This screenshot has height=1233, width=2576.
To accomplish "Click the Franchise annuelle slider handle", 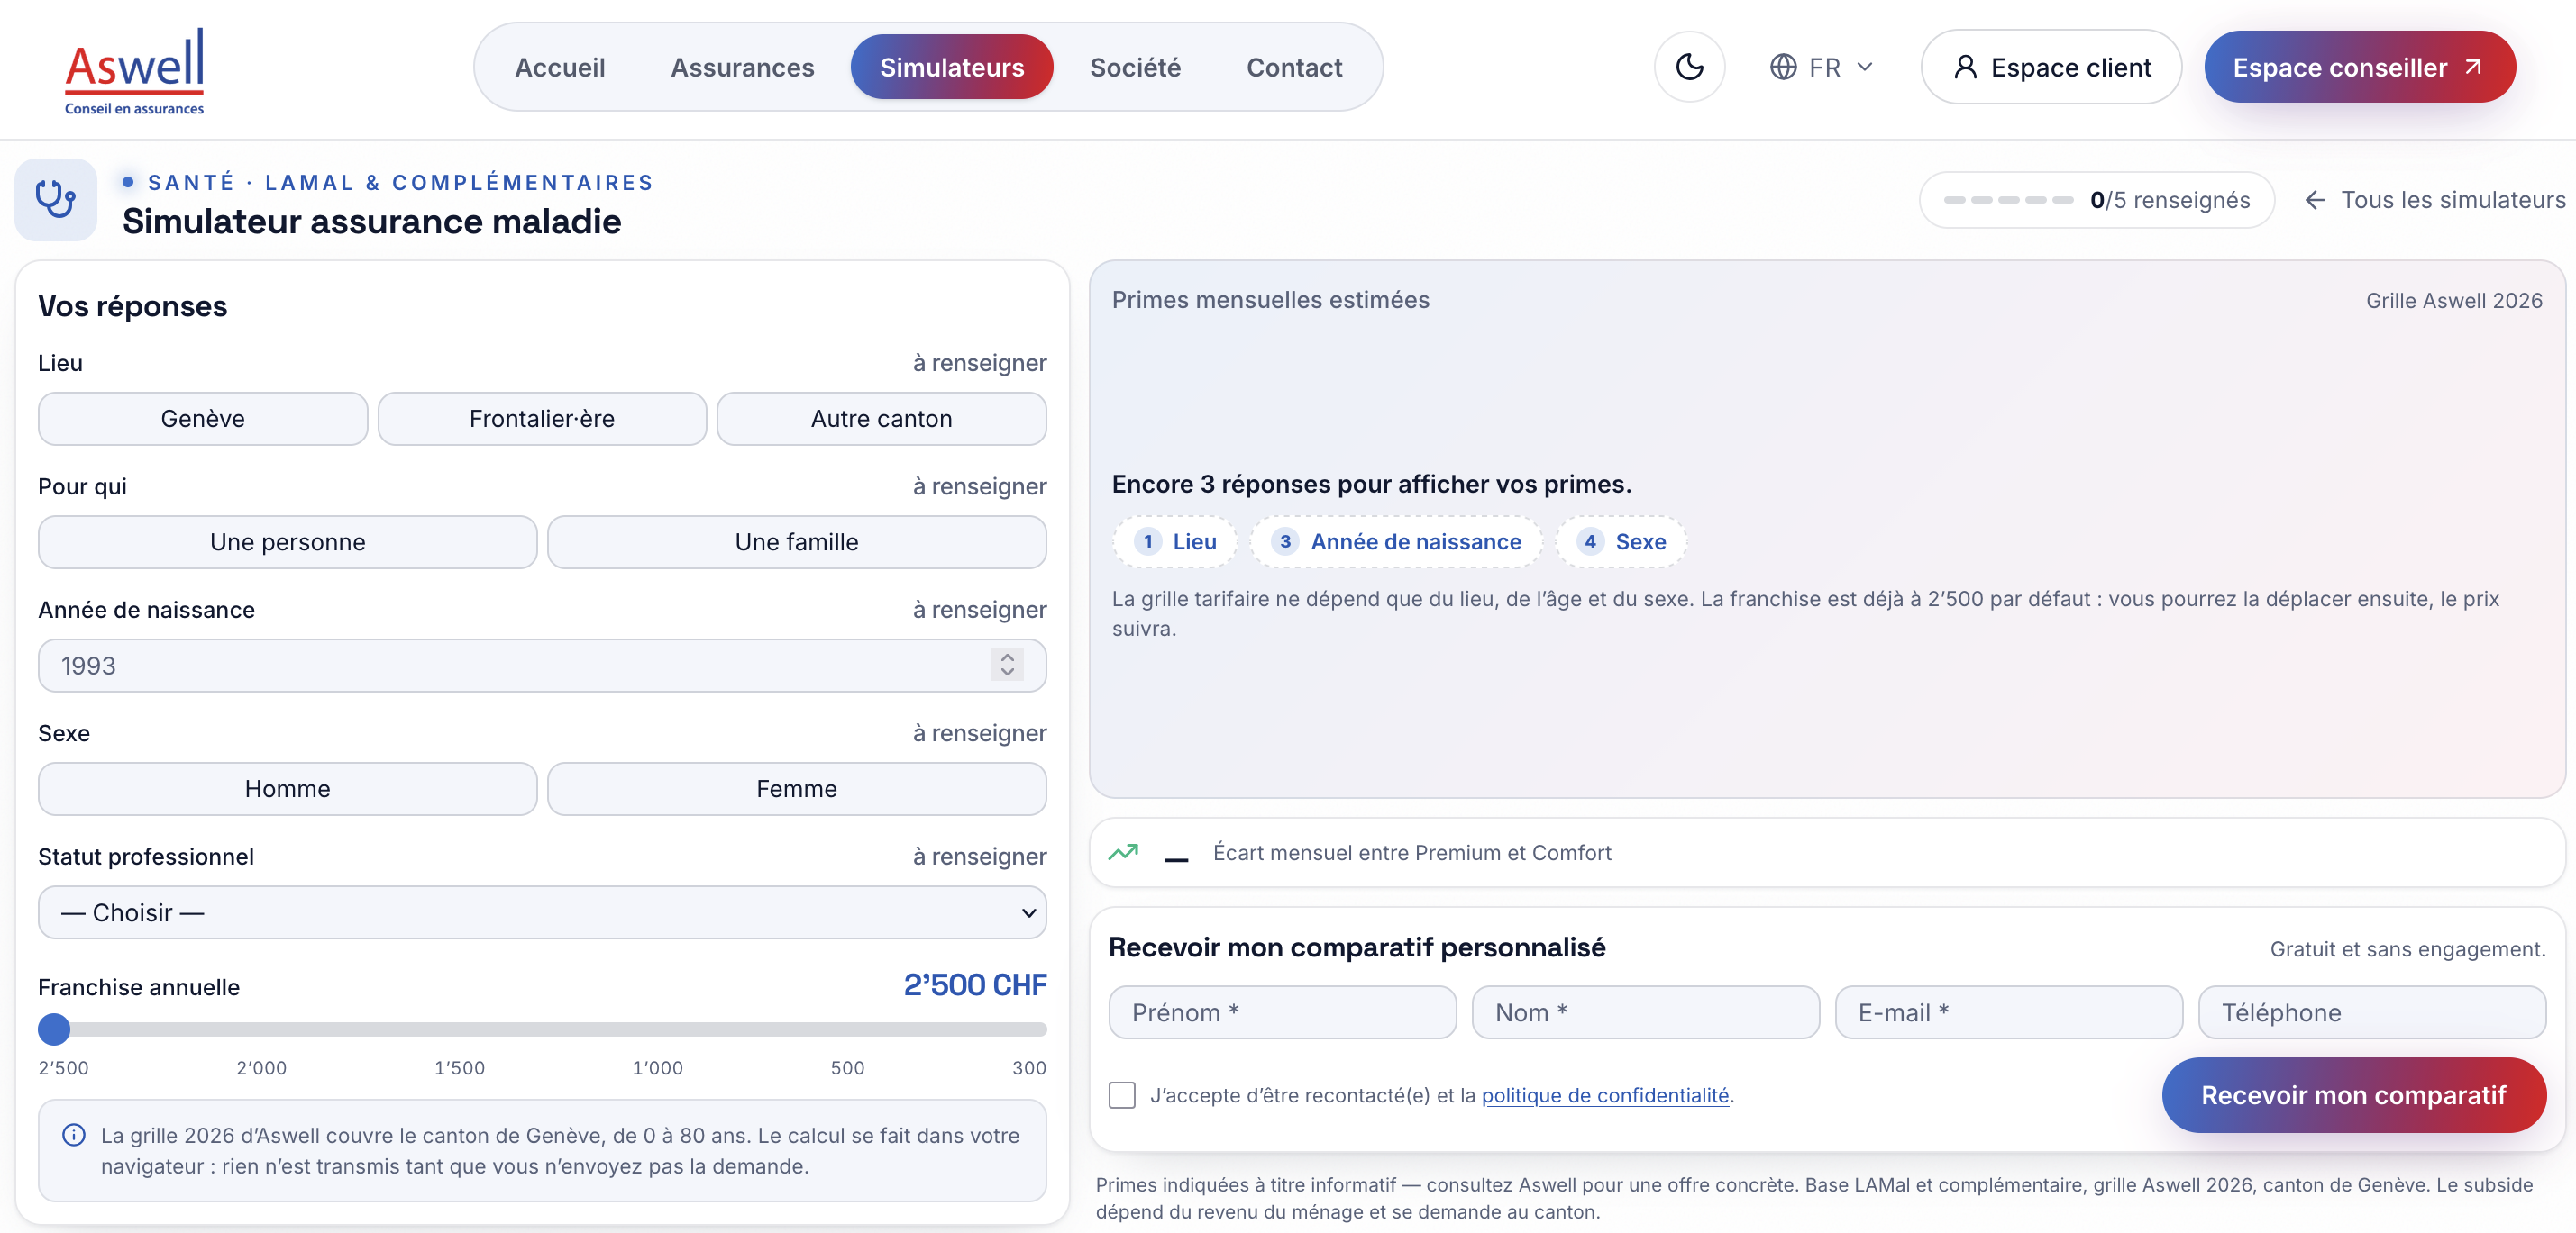I will pos(54,1029).
